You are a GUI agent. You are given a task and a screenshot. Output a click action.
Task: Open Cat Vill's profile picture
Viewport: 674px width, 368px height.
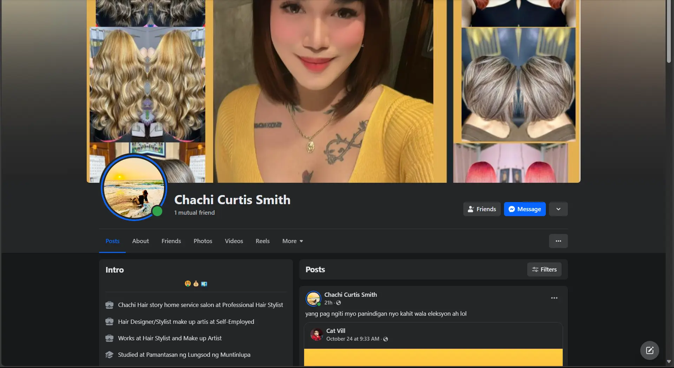click(317, 335)
